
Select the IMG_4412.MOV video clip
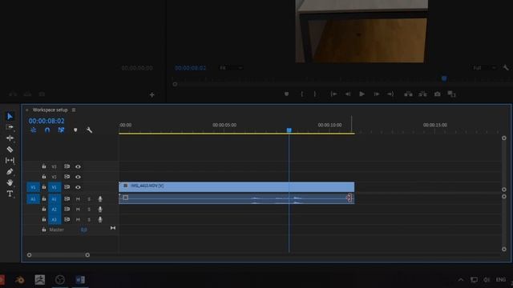[x=236, y=186]
